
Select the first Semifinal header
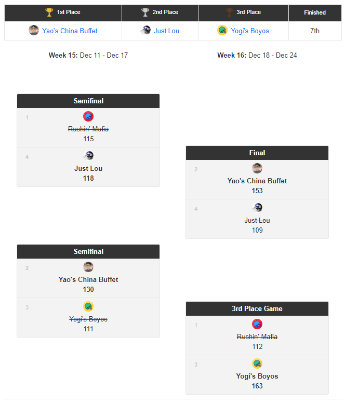tap(88, 101)
